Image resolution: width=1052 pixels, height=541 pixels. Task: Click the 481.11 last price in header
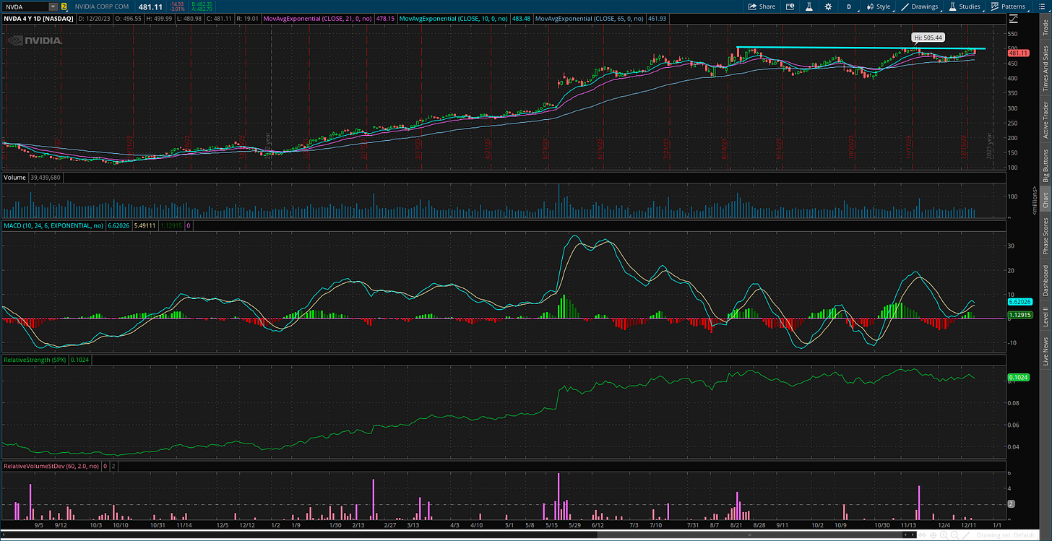150,7
